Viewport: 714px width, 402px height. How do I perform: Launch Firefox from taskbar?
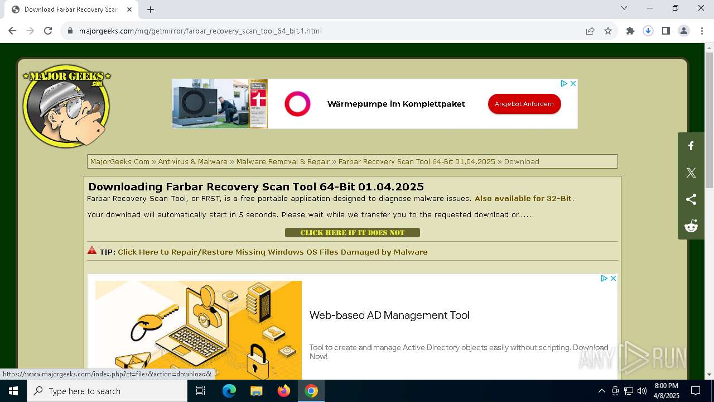[x=284, y=391]
